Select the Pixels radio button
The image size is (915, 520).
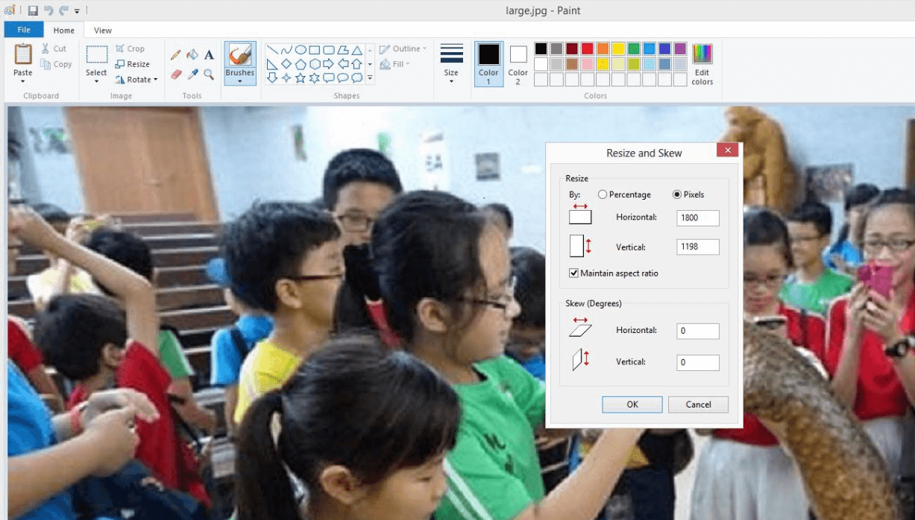pyautogui.click(x=677, y=194)
